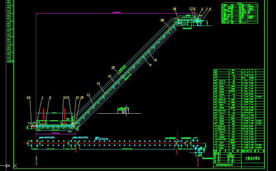Click part callout number 25
Image resolution: width=276 pixels, height=171 pixels.
(x=113, y=67)
